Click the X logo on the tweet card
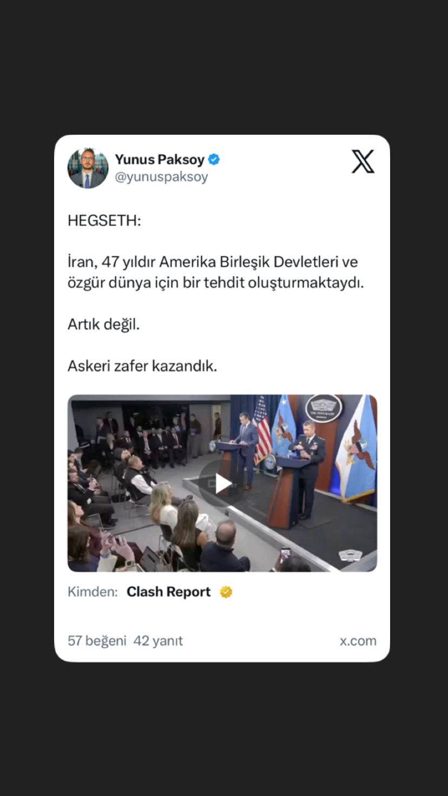The image size is (448, 796). pyautogui.click(x=363, y=162)
